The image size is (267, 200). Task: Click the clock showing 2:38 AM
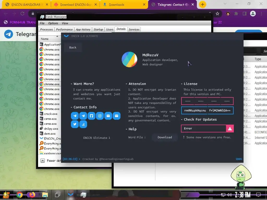(x=242, y=195)
